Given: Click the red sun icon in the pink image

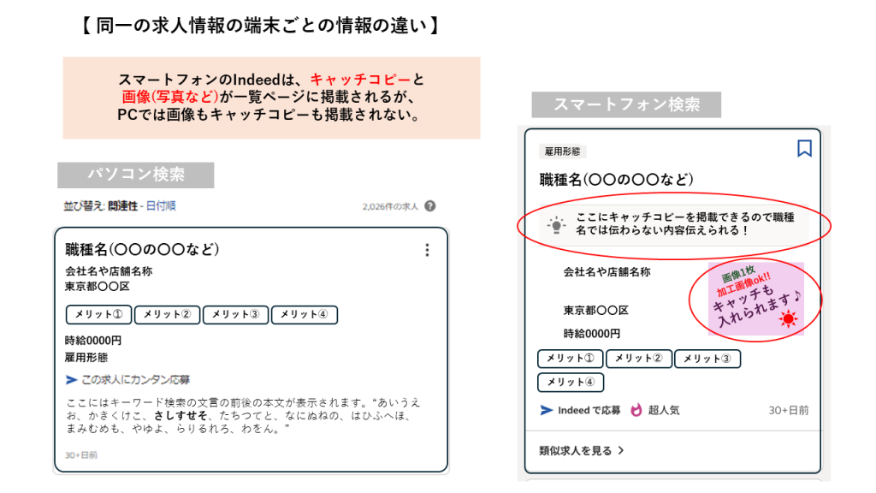Looking at the screenshot, I should [x=788, y=320].
